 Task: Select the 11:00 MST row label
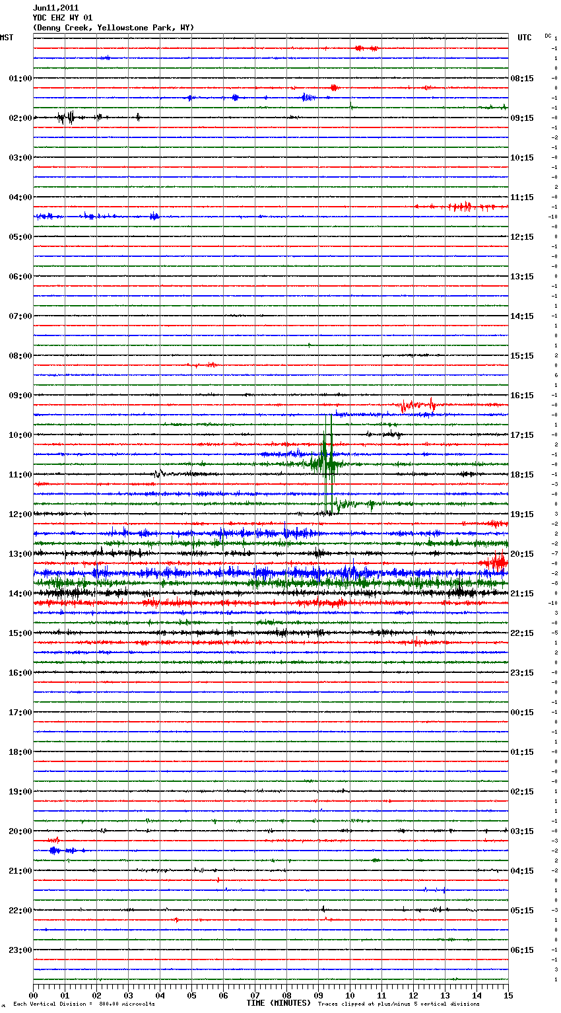20,474
